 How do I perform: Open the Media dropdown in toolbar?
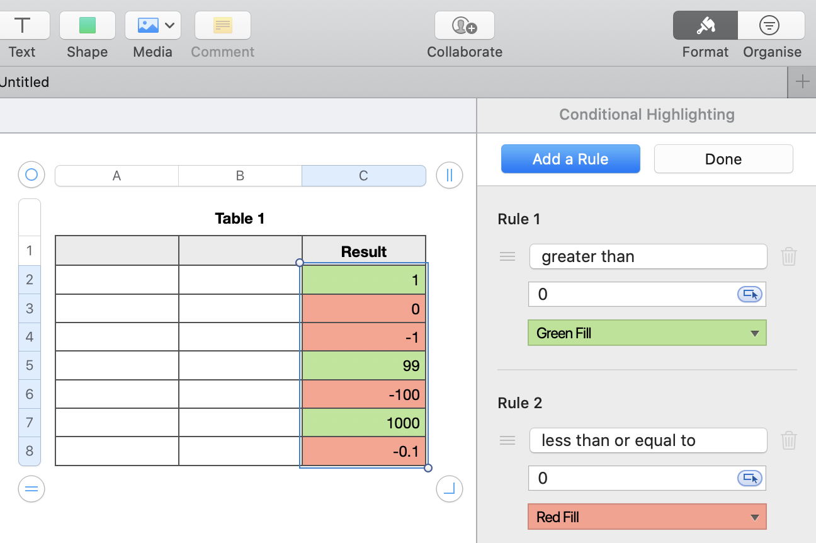point(153,26)
